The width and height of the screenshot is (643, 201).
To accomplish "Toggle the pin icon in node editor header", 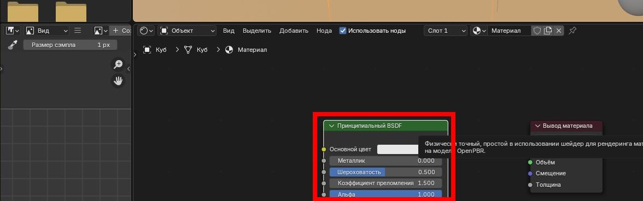I will tap(573, 31).
